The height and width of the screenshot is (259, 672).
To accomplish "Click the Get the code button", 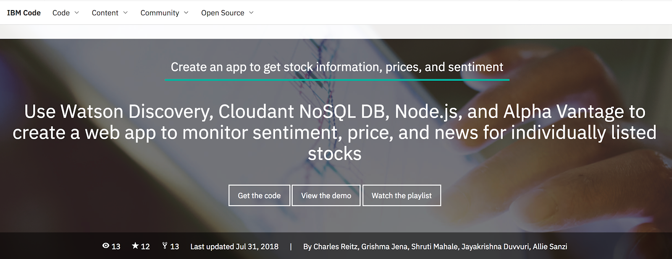I will 259,195.
